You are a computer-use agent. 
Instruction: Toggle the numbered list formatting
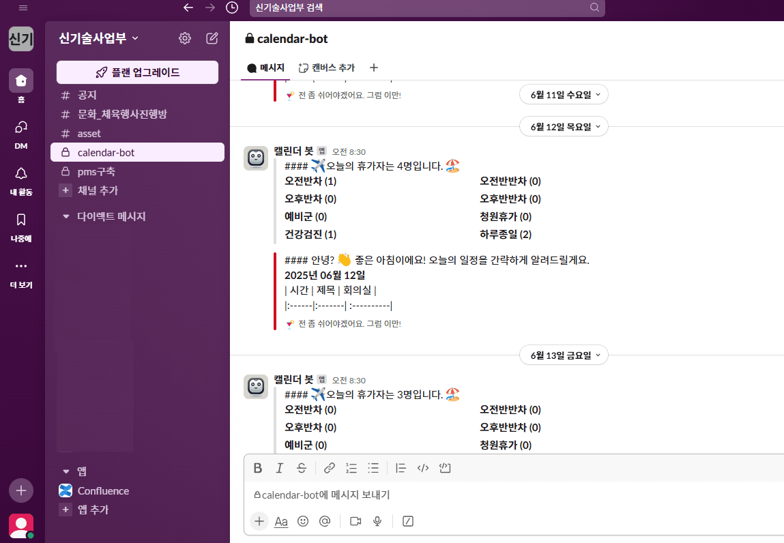point(351,468)
